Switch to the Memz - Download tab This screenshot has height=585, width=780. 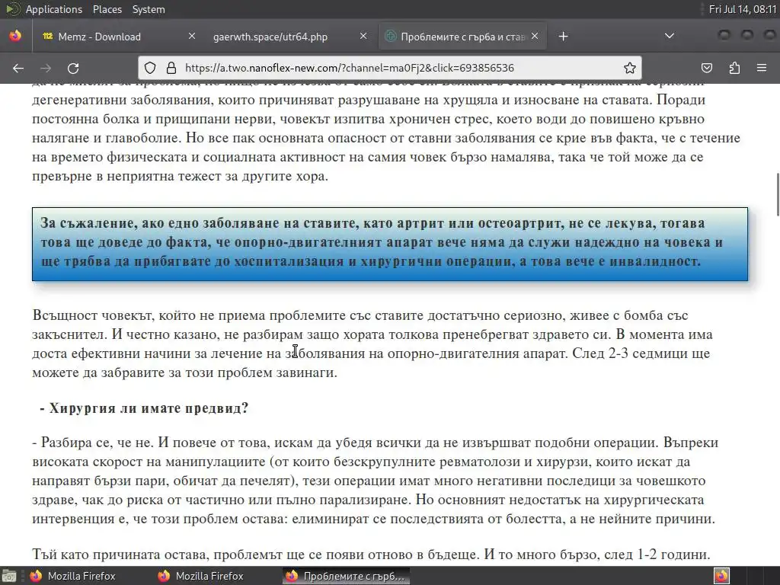pos(119,37)
